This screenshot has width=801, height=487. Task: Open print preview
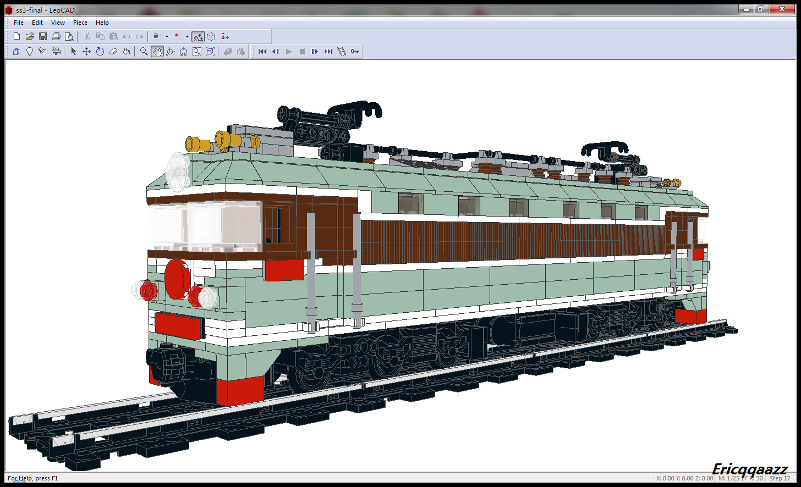pos(70,36)
